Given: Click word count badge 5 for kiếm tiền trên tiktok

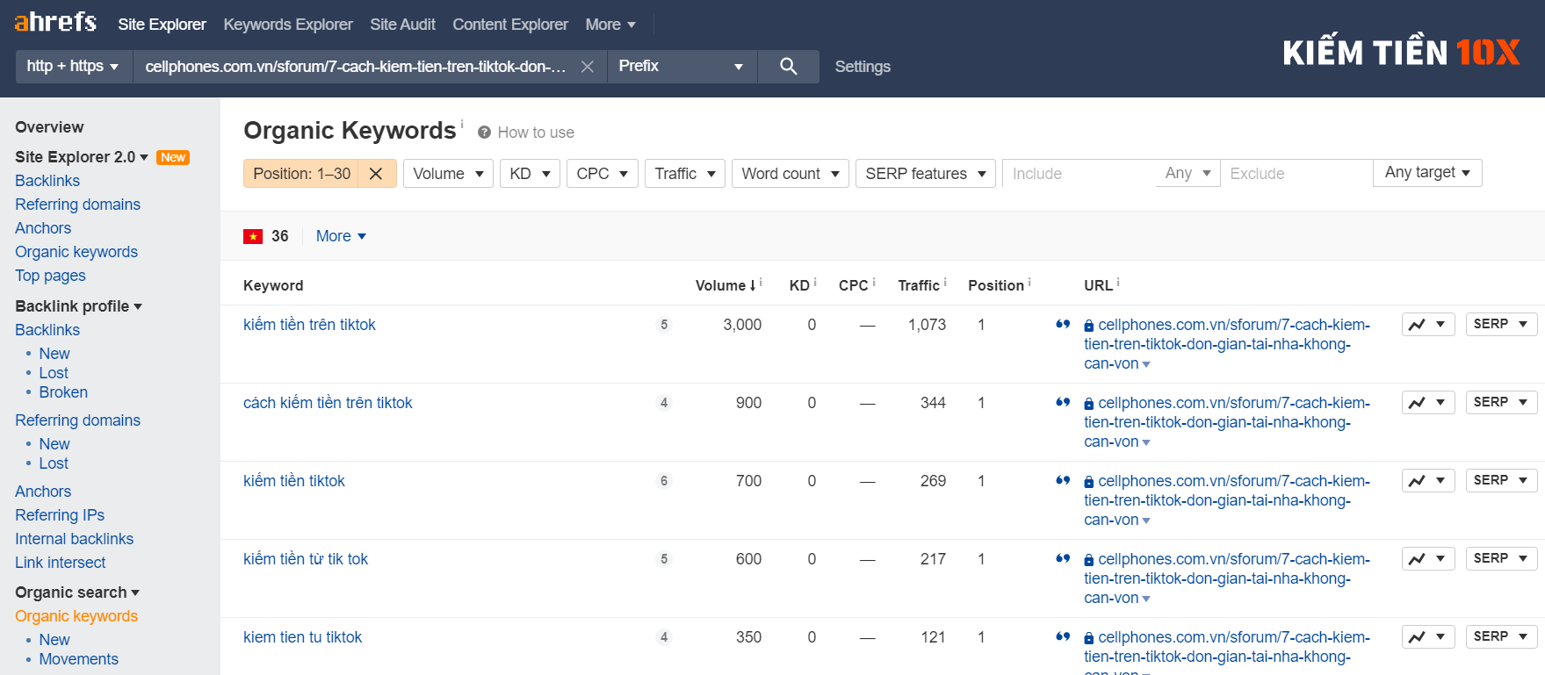Looking at the screenshot, I should [x=664, y=325].
